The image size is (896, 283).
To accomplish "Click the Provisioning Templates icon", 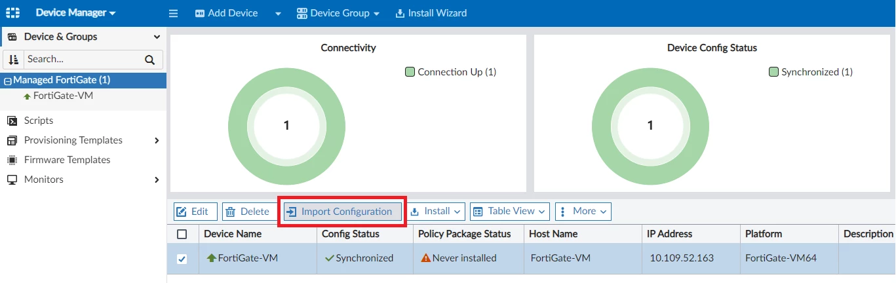I will point(12,140).
